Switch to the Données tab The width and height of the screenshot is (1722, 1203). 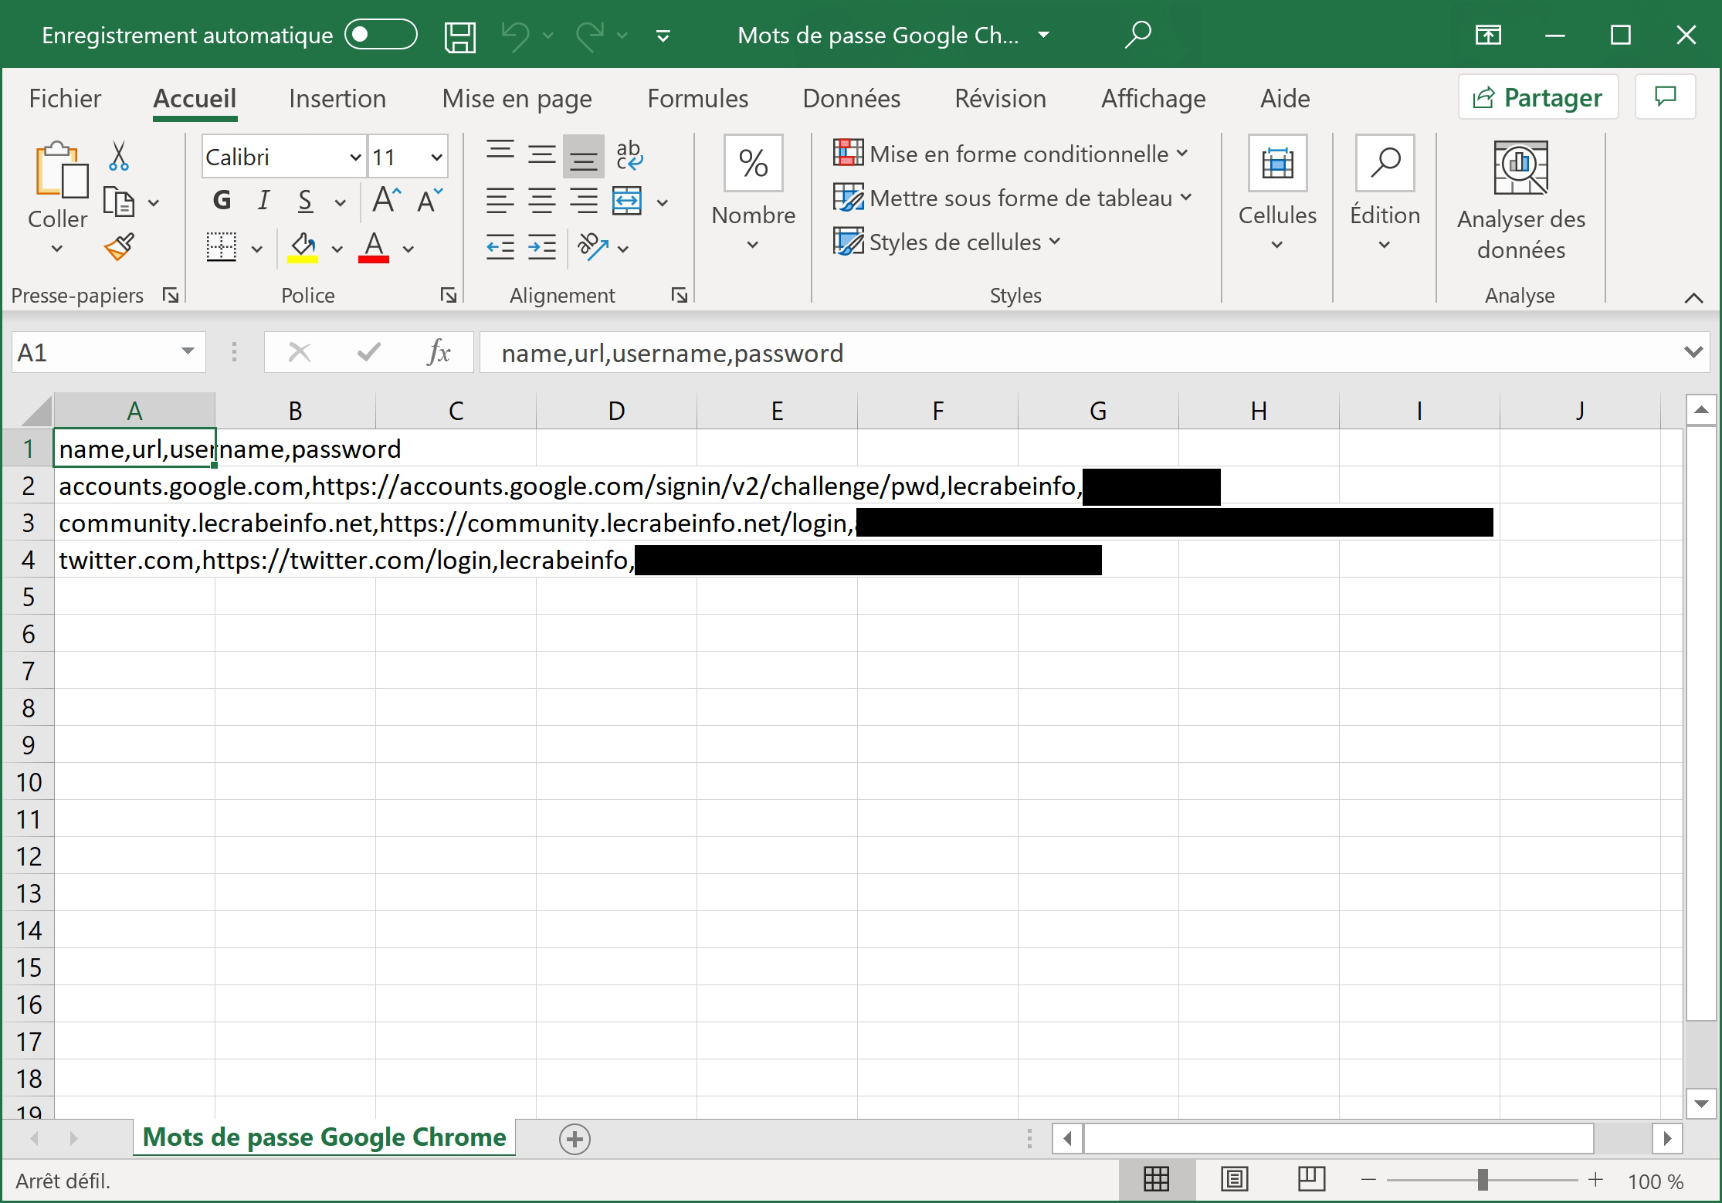(852, 99)
